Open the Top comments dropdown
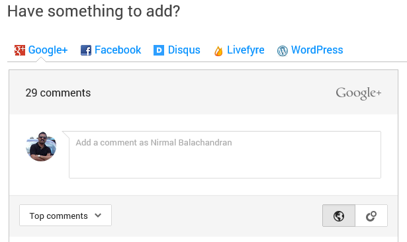 pyautogui.click(x=66, y=216)
